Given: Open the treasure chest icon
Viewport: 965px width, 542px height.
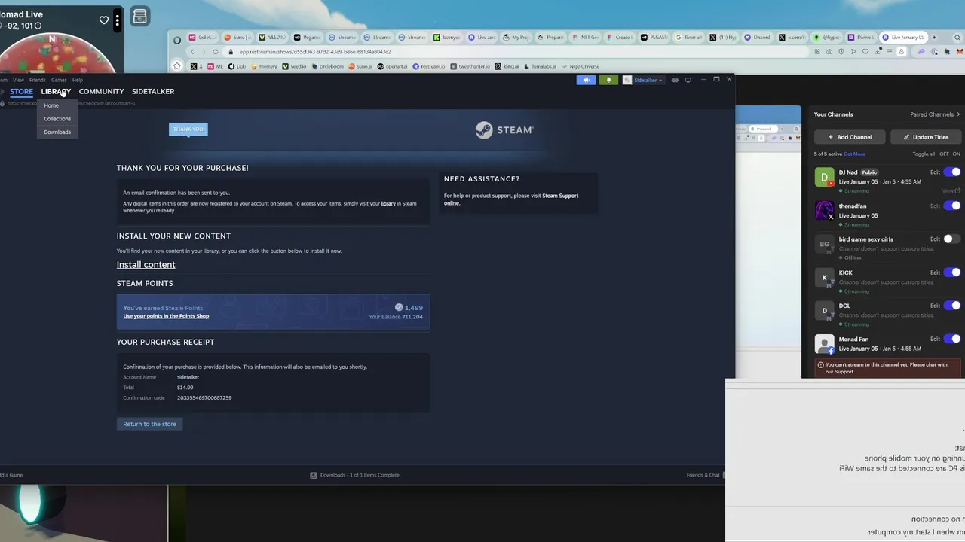Looking at the screenshot, I should click(x=139, y=16).
